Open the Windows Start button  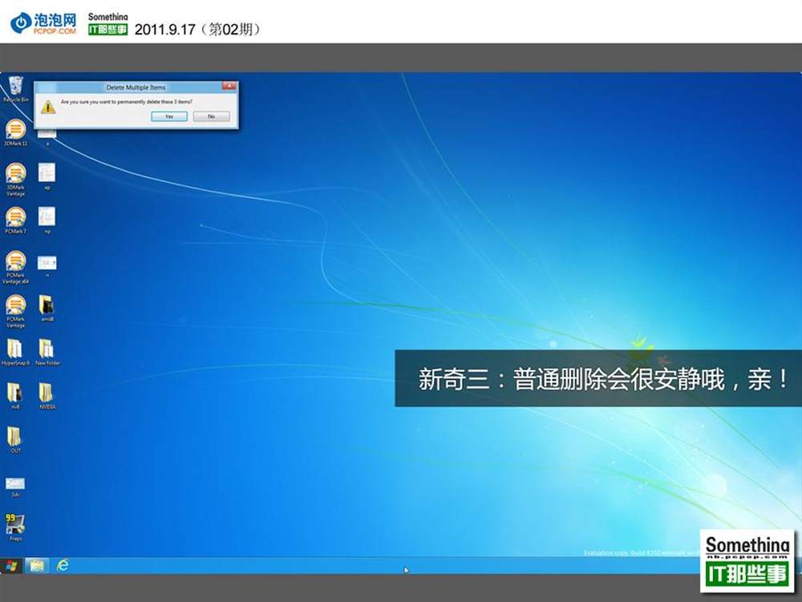point(11,566)
